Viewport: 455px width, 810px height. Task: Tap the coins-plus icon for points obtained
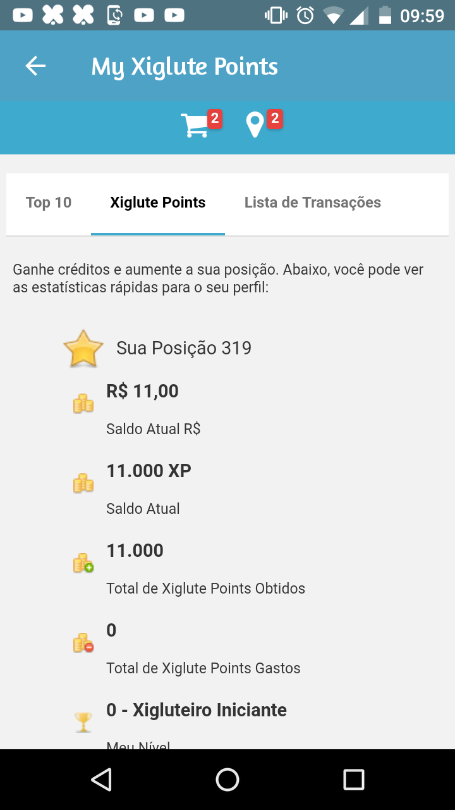pyautogui.click(x=83, y=563)
